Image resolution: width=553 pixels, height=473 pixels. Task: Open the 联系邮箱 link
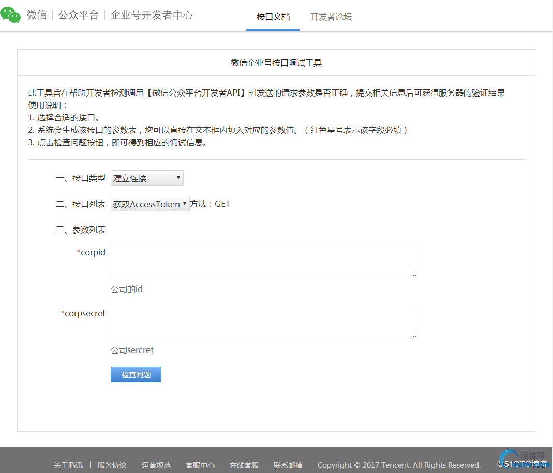(x=288, y=465)
